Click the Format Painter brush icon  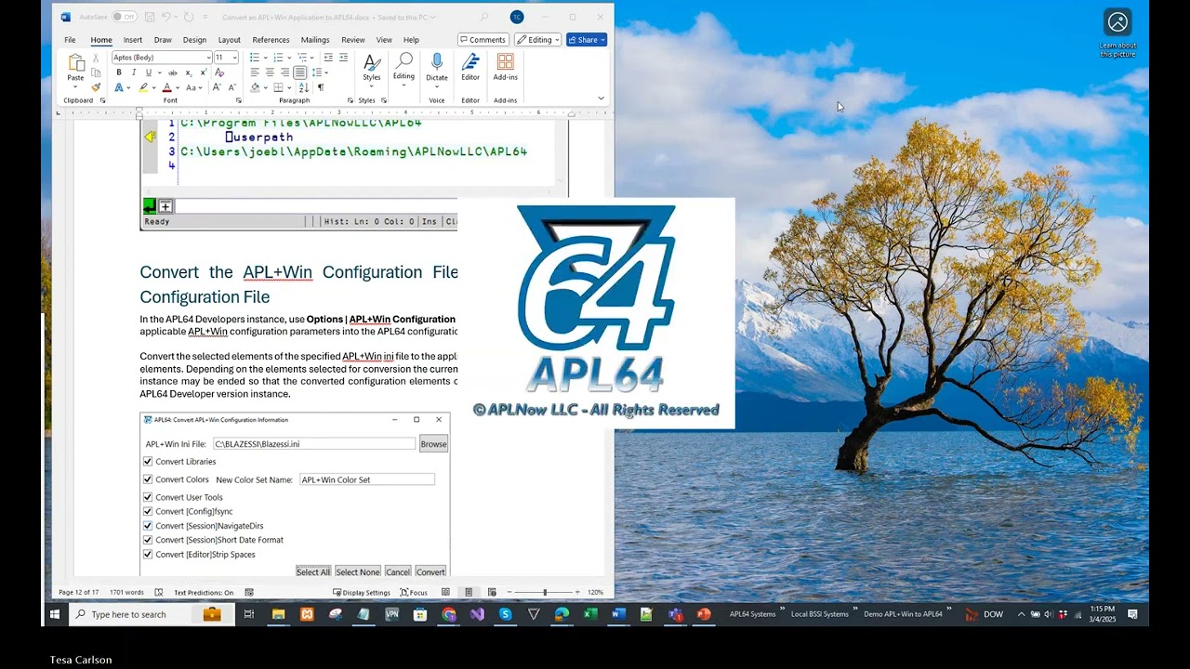coord(96,87)
